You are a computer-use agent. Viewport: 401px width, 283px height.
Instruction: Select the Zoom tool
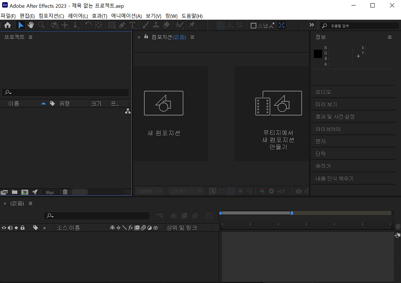pyautogui.click(x=41, y=25)
